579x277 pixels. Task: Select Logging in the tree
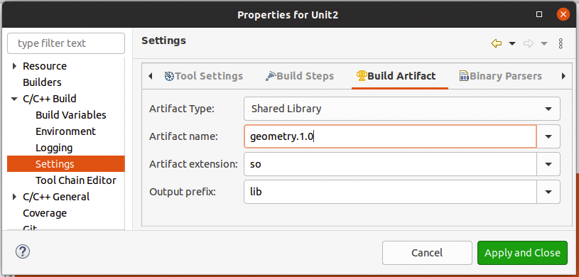tap(54, 148)
